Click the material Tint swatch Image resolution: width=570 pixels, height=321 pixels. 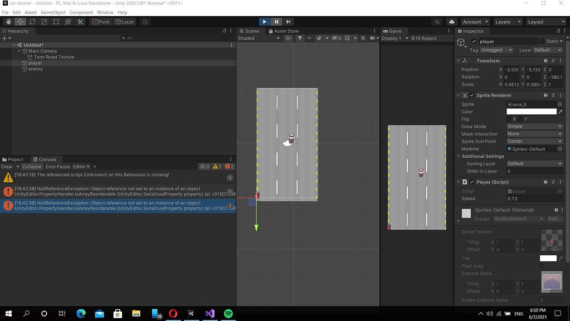pyautogui.click(x=548, y=259)
